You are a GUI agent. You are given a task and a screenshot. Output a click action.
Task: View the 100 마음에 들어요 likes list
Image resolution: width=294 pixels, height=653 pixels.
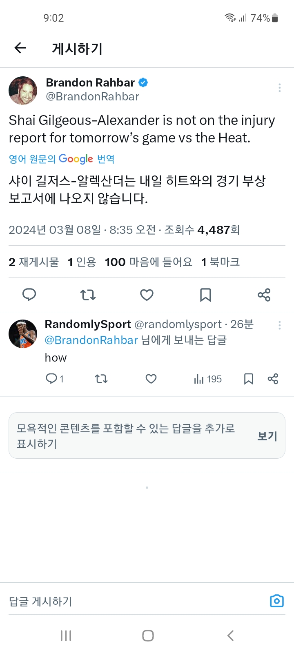149,262
